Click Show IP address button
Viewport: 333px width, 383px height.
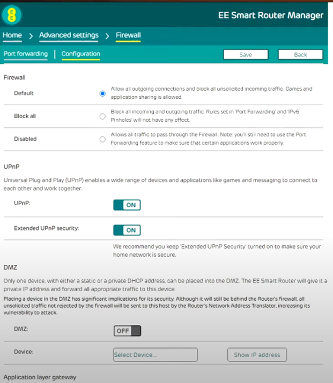pos(257,355)
